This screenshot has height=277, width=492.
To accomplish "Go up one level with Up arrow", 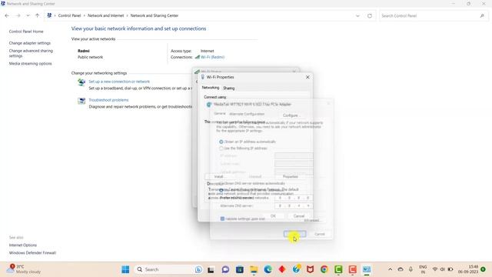I will point(38,15).
